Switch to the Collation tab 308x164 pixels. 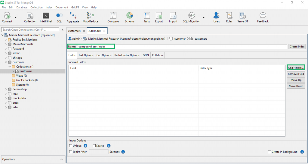pos(157,55)
